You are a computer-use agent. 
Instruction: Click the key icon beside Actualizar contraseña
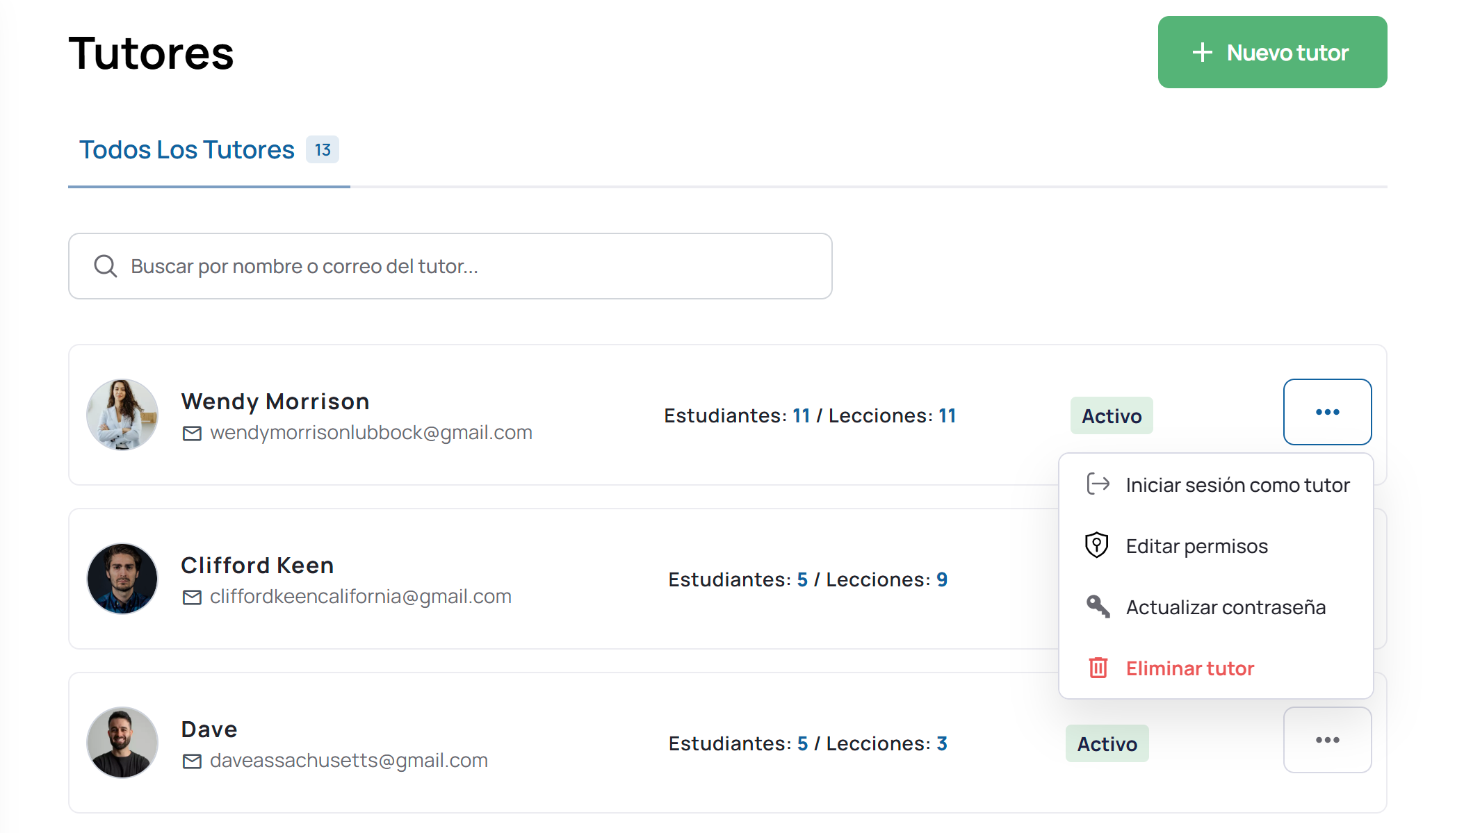[1098, 607]
